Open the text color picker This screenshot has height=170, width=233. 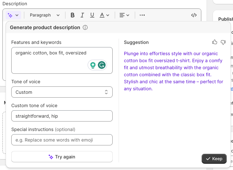[104, 15]
